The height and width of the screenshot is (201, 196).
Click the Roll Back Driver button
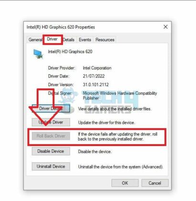point(51,136)
